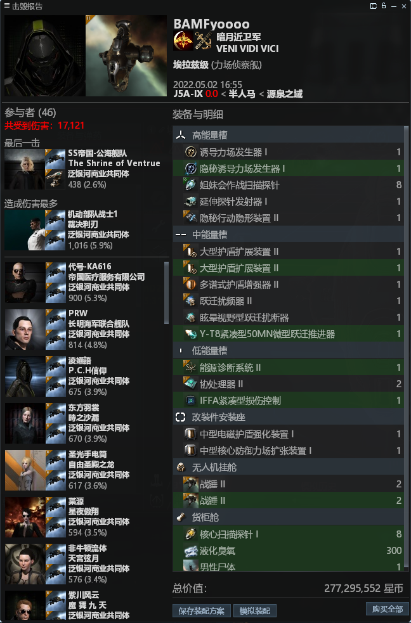
Task: Toggle the window lock icon in title bar
Action: pyautogui.click(x=384, y=6)
